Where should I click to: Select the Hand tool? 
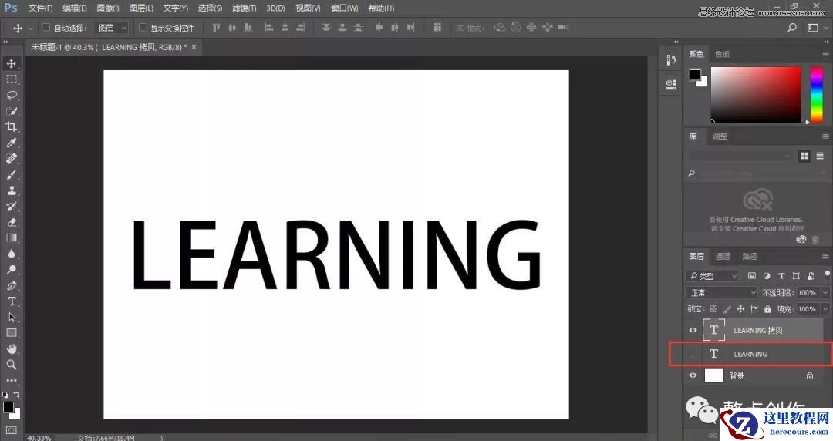[x=11, y=348]
